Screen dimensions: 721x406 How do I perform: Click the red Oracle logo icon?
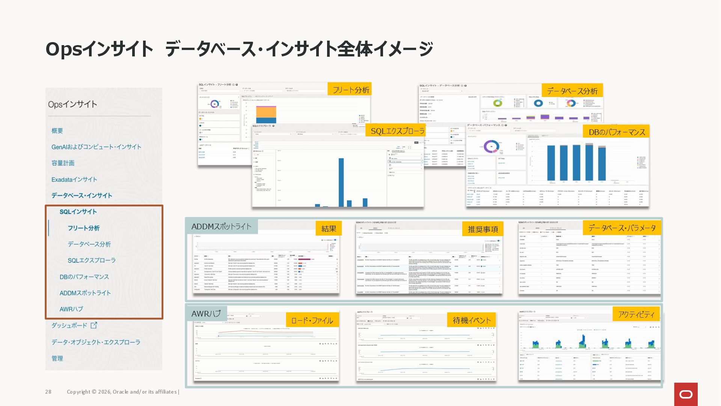[686, 394]
